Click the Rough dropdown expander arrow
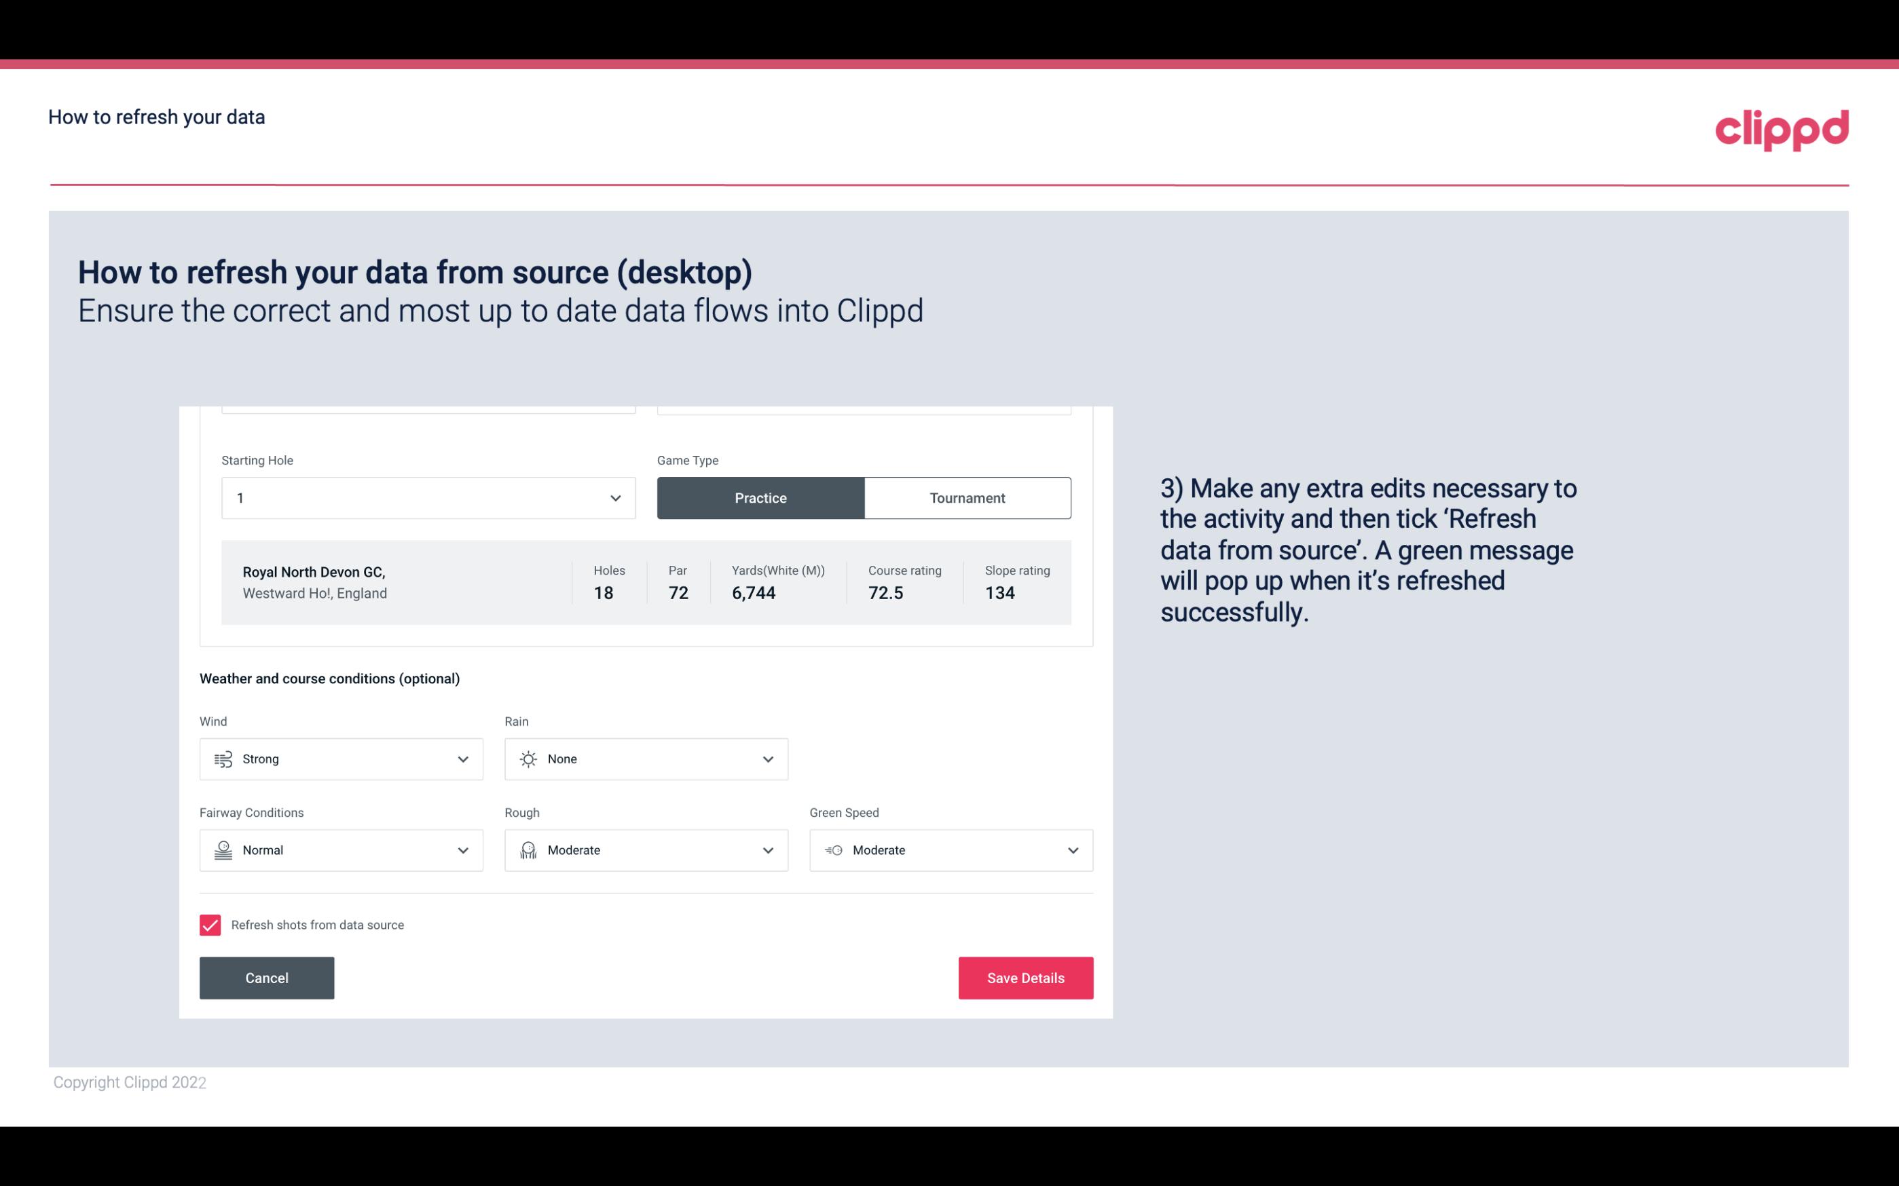The image size is (1899, 1186). tap(767, 850)
